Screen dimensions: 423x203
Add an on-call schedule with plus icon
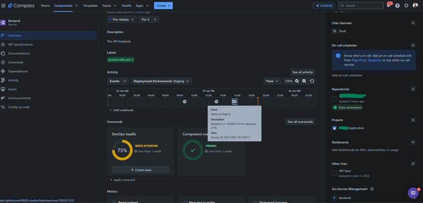(413, 46)
